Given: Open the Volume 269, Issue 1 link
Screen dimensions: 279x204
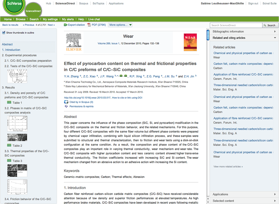Looking at the screenshot, I should coord(108,43).
